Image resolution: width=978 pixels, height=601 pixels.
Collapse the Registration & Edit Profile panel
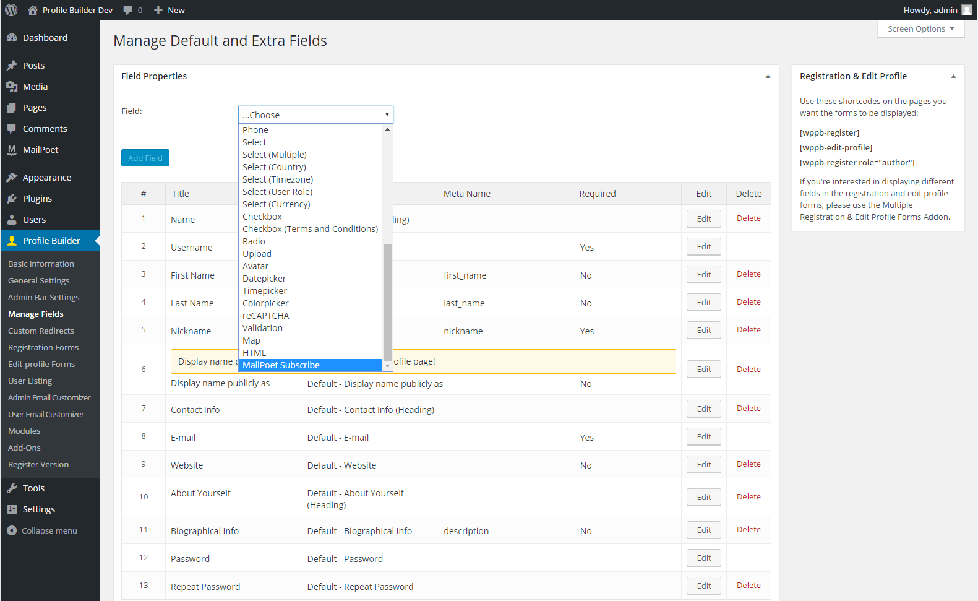point(953,76)
